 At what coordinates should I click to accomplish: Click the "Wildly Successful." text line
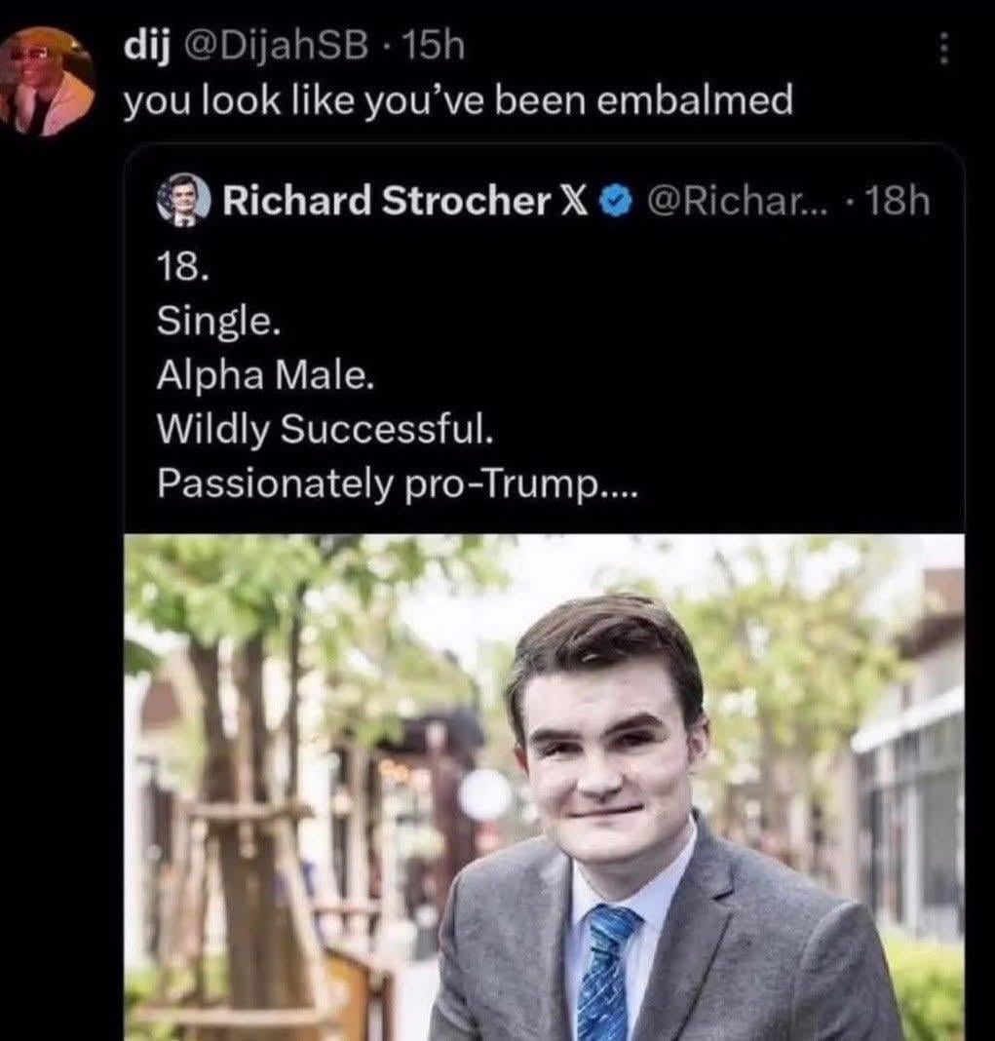325,427
